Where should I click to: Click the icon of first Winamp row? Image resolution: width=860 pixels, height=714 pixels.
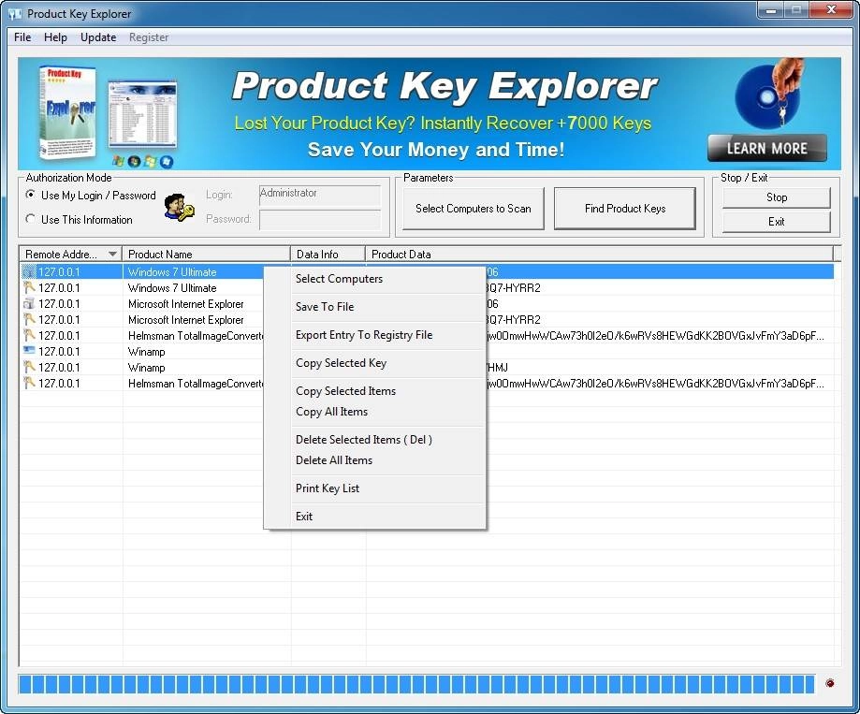point(29,350)
